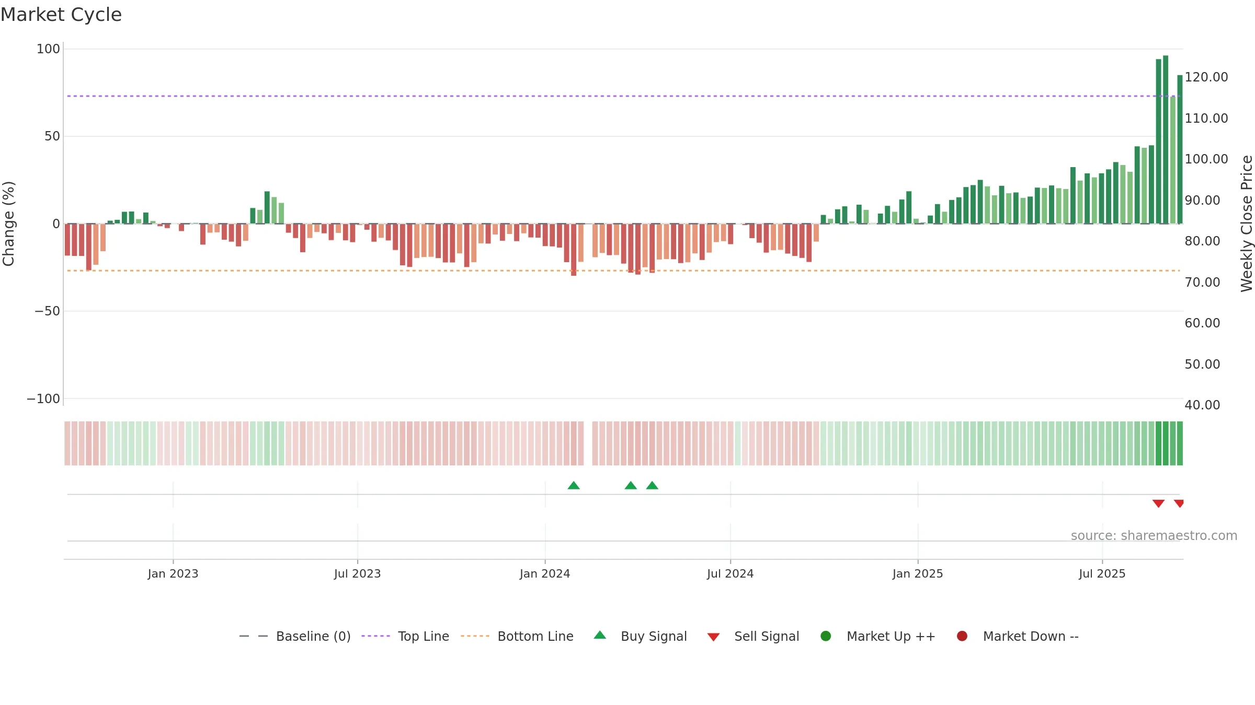Click the red Sell Signal triangle legend icon

click(713, 637)
